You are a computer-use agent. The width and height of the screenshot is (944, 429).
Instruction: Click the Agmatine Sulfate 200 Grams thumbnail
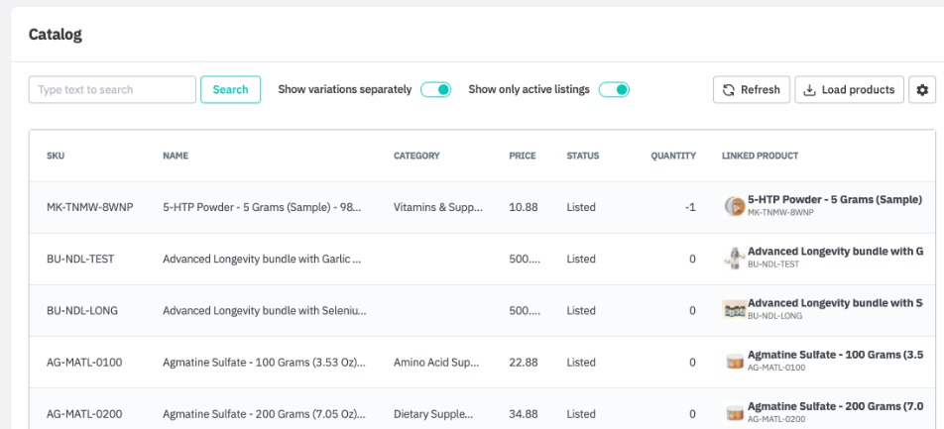(x=734, y=413)
